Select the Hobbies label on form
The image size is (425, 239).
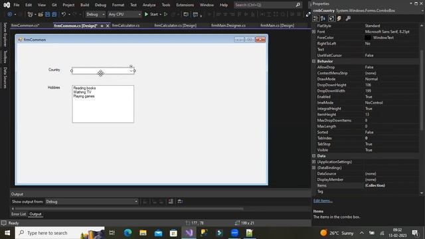(x=54, y=88)
